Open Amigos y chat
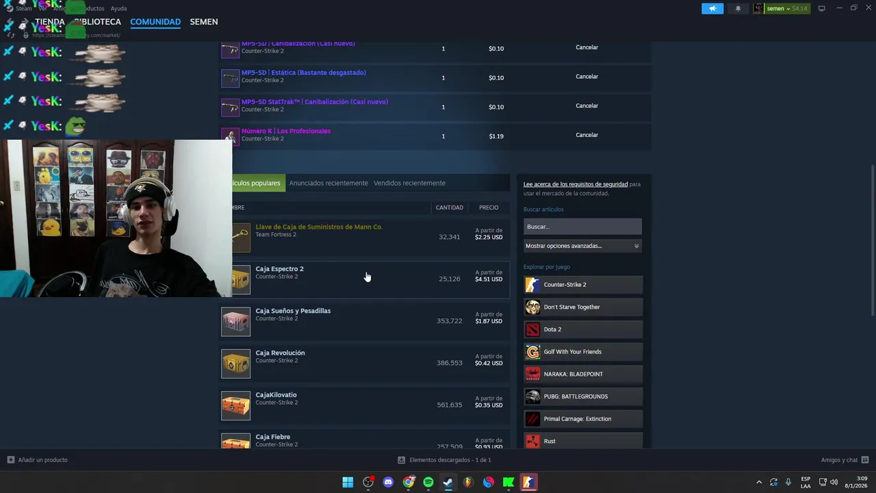 coord(845,460)
